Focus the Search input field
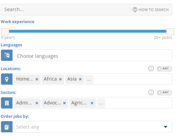The height and width of the screenshot is (139, 177). (66, 10)
